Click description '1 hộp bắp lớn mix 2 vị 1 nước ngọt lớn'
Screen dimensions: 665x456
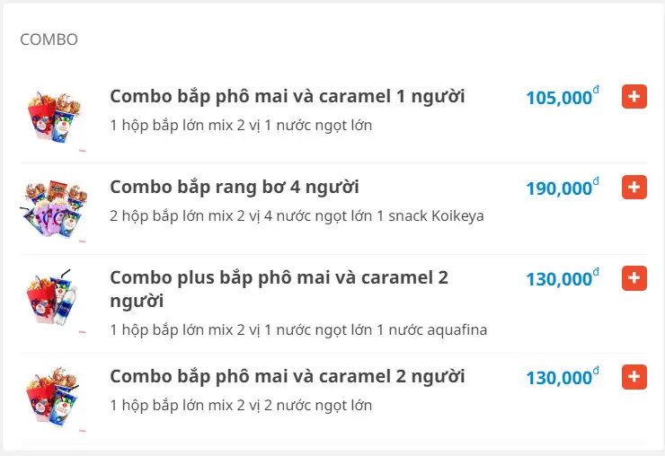(241, 126)
